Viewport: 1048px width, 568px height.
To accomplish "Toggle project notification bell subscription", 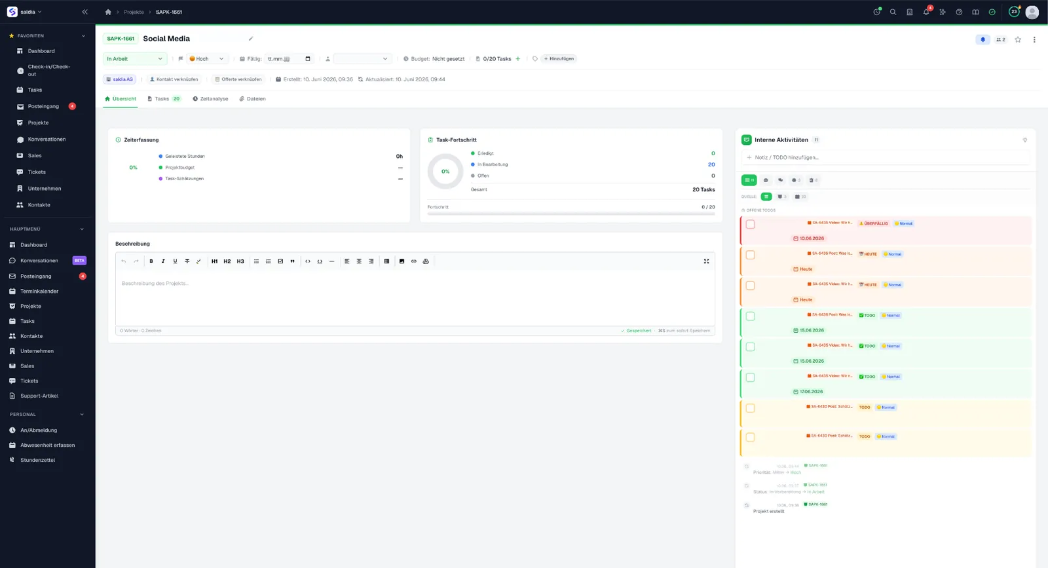I will (982, 39).
